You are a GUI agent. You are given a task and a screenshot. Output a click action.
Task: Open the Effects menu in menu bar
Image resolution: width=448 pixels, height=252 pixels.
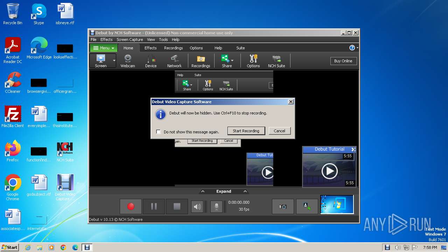(x=106, y=40)
